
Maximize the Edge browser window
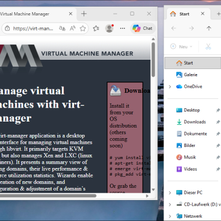132,14
